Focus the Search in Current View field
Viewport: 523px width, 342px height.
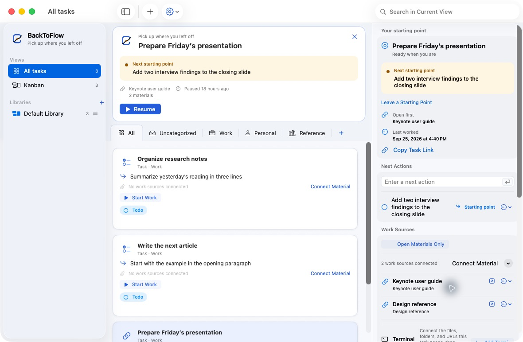[x=447, y=12]
